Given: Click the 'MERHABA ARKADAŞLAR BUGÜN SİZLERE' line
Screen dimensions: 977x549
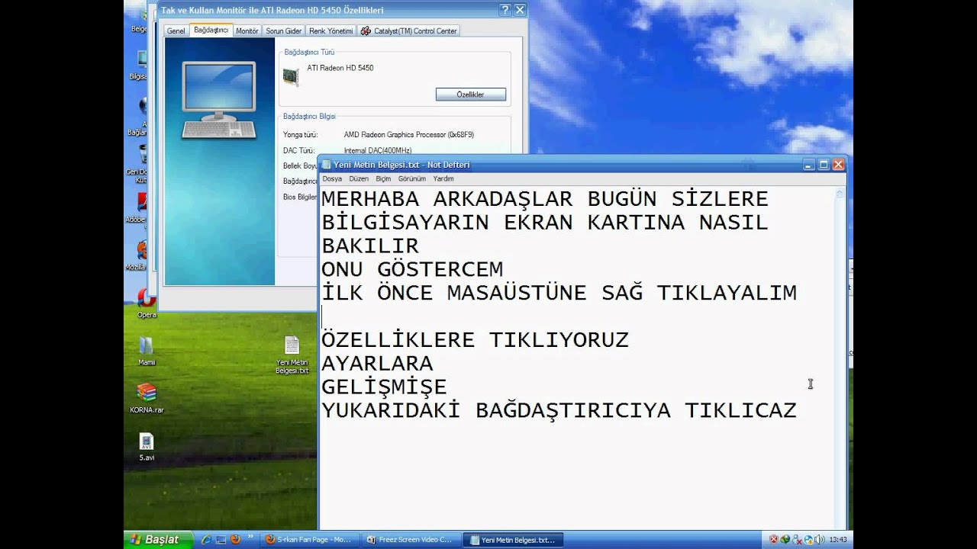Looking at the screenshot, I should (x=545, y=199).
